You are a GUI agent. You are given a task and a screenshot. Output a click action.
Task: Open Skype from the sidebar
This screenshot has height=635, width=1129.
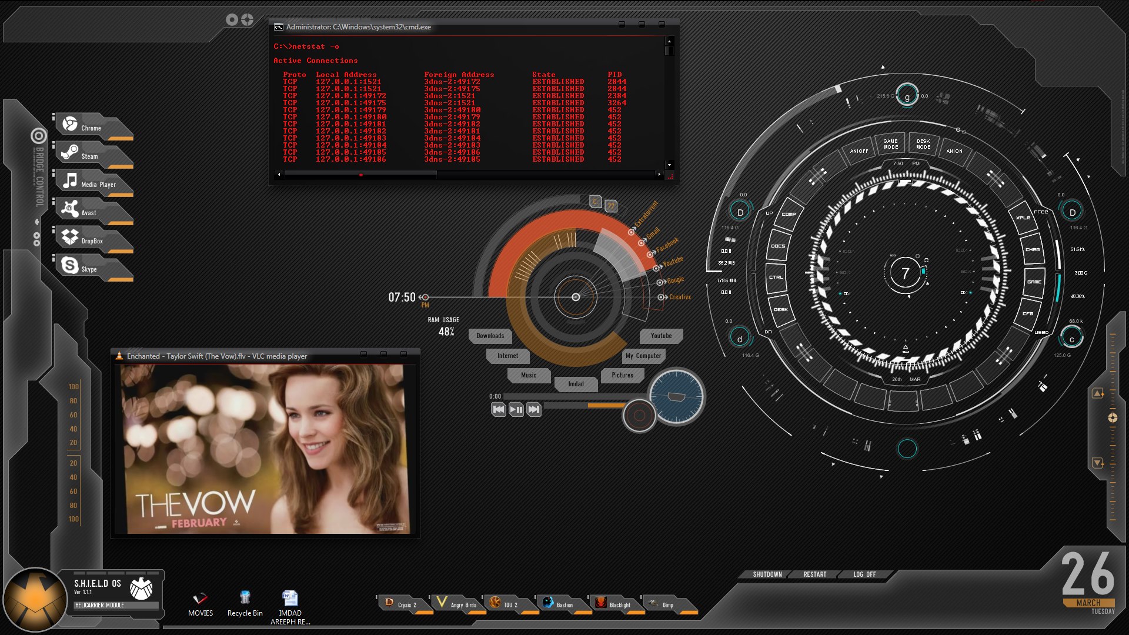click(88, 268)
